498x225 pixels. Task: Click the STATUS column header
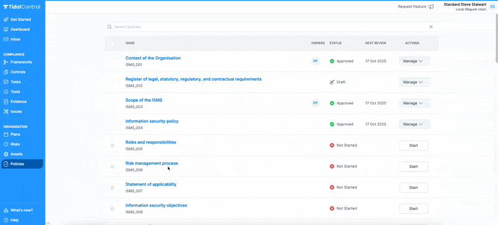click(x=336, y=43)
